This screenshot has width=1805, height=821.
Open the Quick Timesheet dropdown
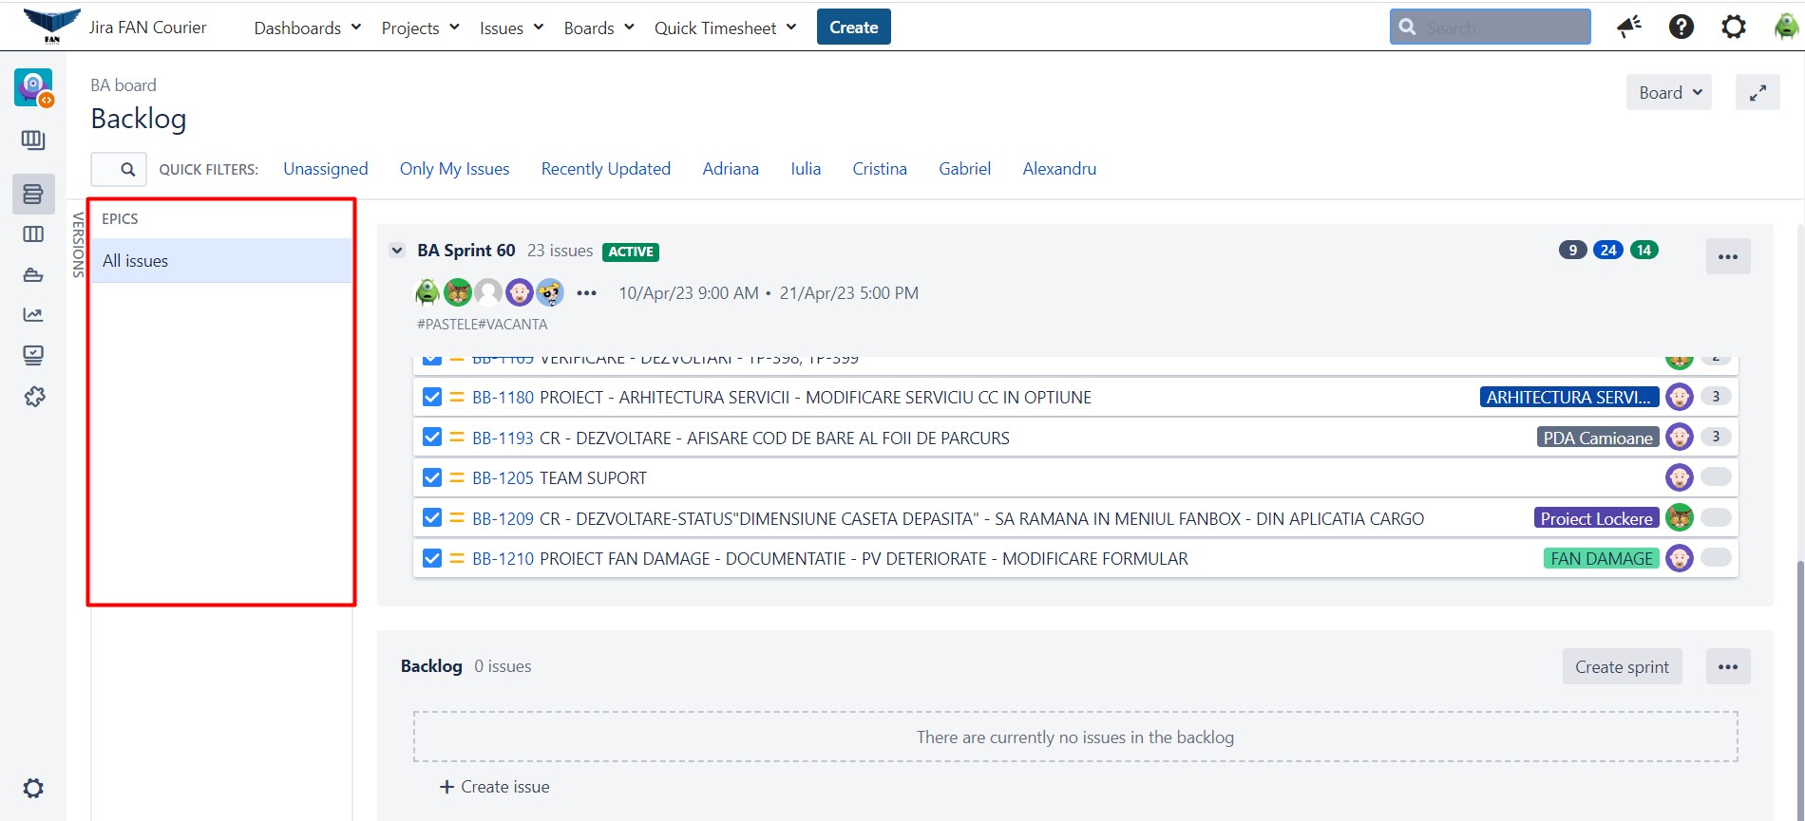(x=725, y=28)
